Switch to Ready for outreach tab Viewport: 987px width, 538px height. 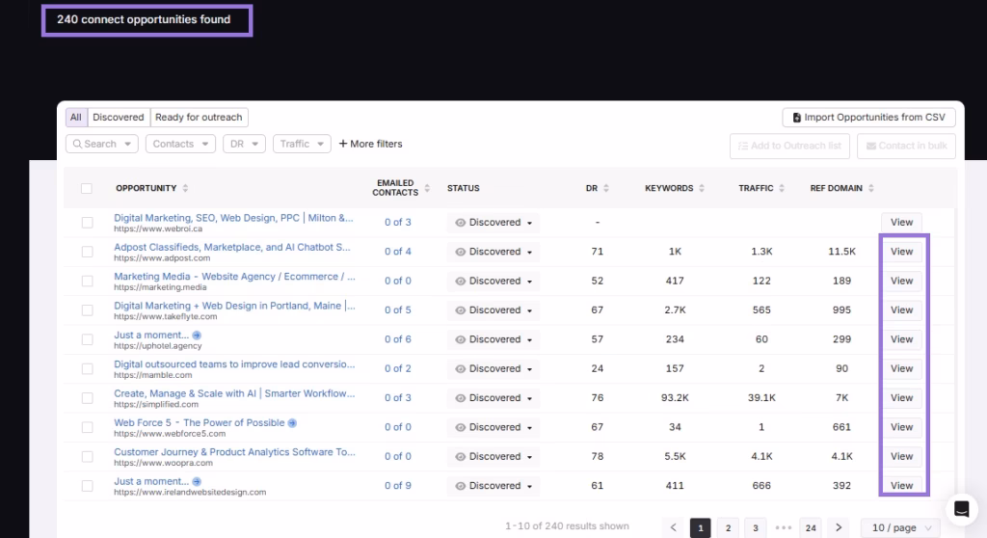click(199, 118)
